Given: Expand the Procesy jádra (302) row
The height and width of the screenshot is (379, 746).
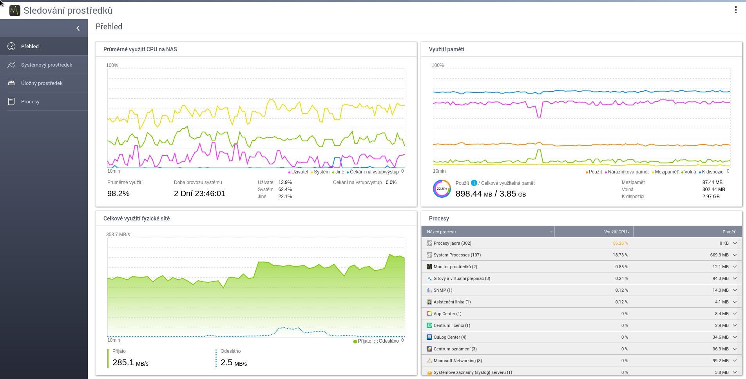Looking at the screenshot, I should (735, 243).
